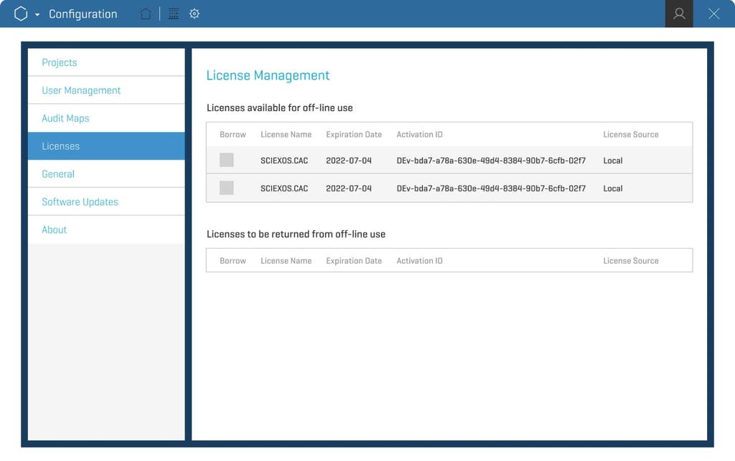Open the Projects page

(59, 62)
